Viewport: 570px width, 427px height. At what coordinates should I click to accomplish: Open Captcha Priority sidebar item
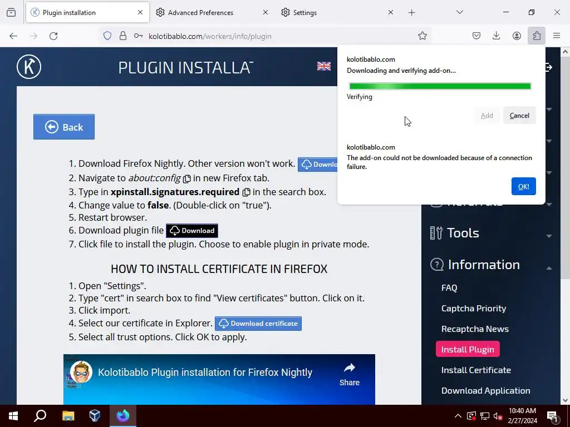[473, 308]
